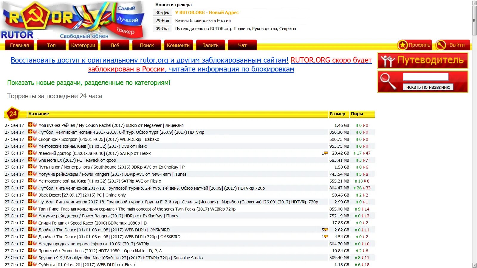Download torrent icon for Black Desert row

(30, 194)
